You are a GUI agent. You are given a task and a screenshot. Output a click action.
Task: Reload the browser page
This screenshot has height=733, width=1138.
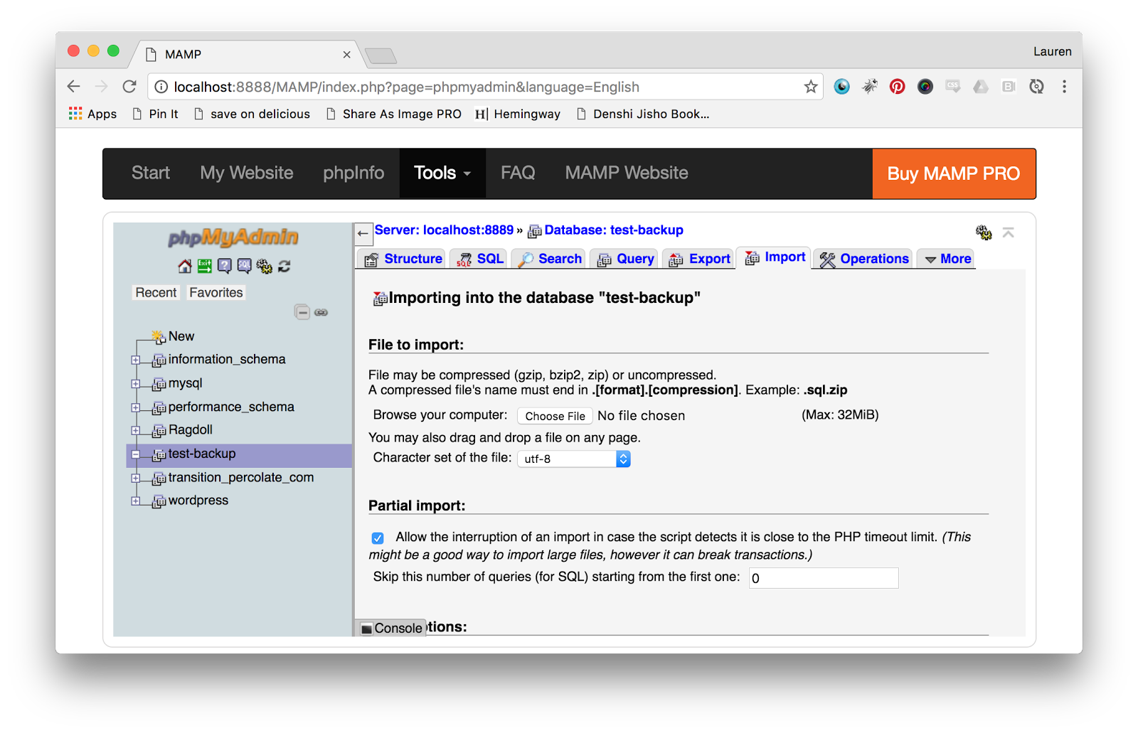click(129, 87)
